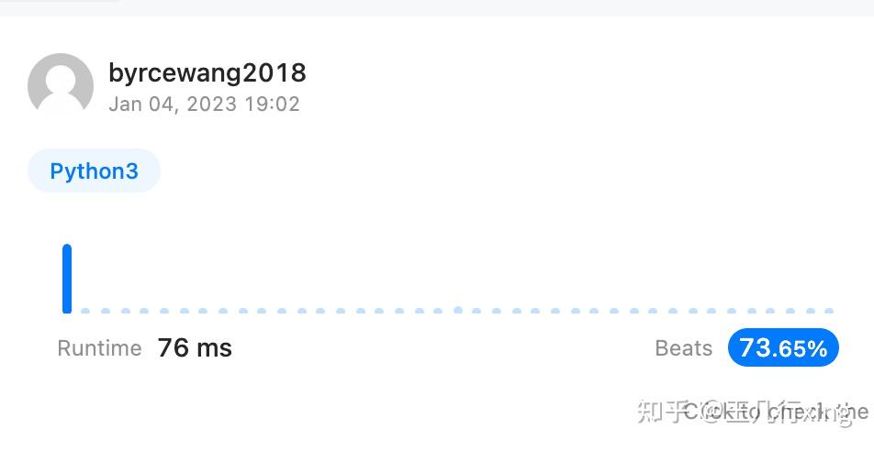Click the overlapping watermark text after 知乎
Viewport: 874px width, 451px height.
coord(776,412)
